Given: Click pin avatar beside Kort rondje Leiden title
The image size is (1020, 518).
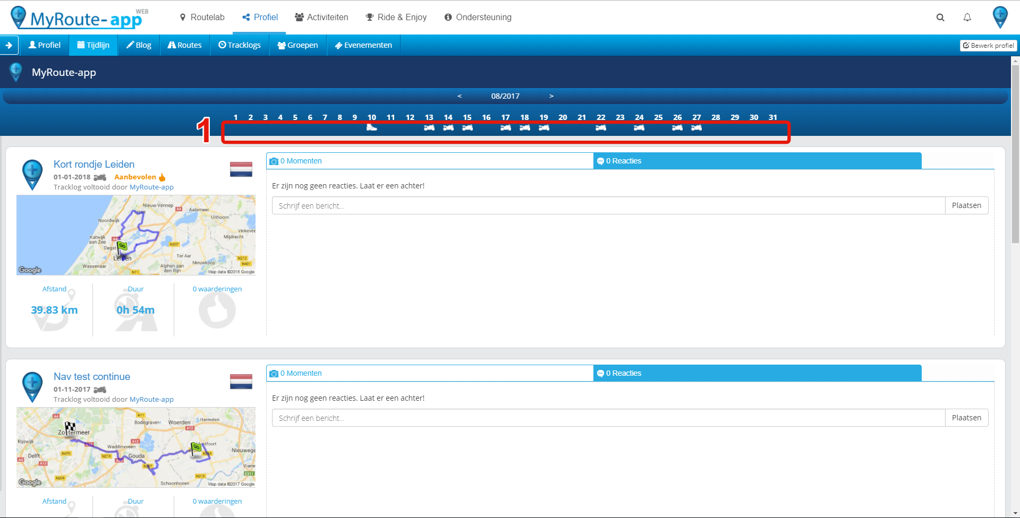Looking at the screenshot, I should [x=32, y=175].
